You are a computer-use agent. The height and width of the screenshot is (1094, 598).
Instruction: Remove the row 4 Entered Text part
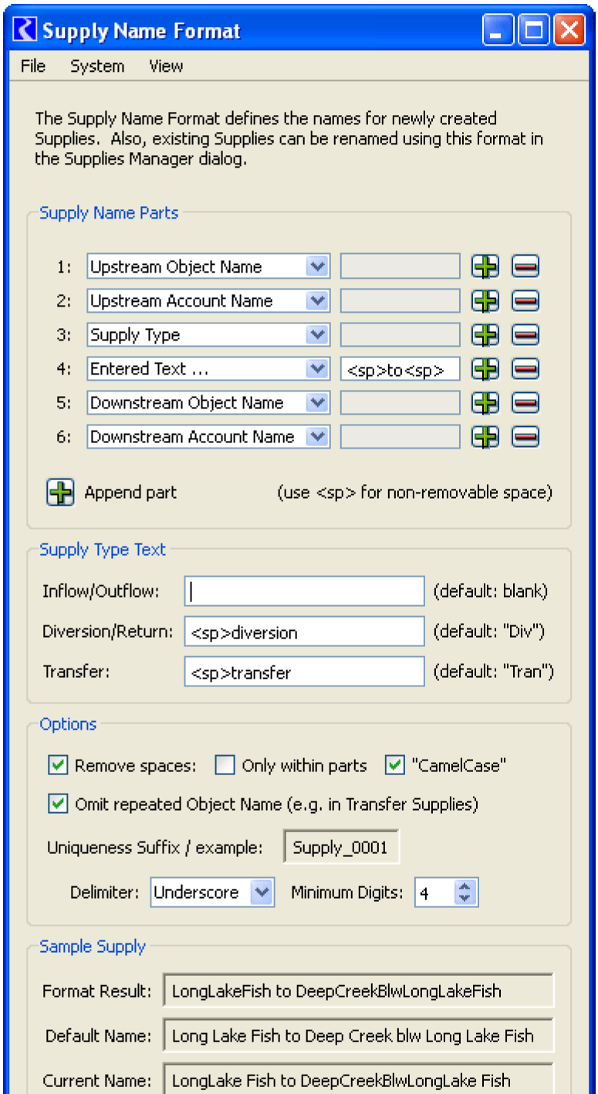pyautogui.click(x=525, y=368)
